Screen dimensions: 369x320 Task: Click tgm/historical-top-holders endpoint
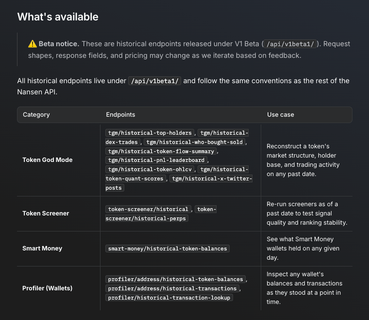click(150, 133)
